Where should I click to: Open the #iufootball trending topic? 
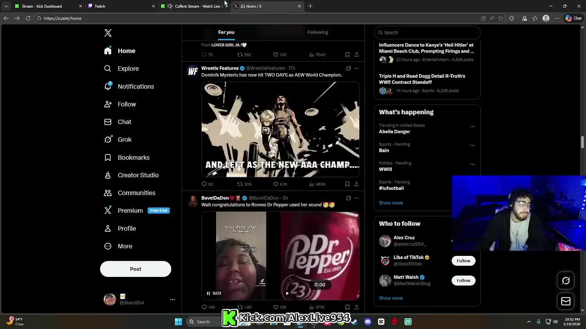pos(391,188)
